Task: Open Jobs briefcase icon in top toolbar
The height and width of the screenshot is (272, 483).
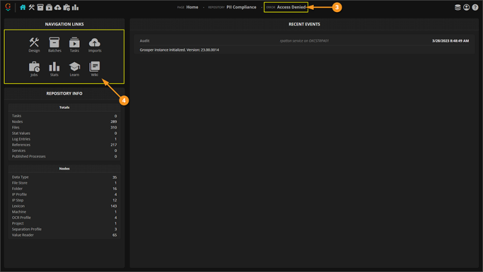Action: pyautogui.click(x=66, y=7)
